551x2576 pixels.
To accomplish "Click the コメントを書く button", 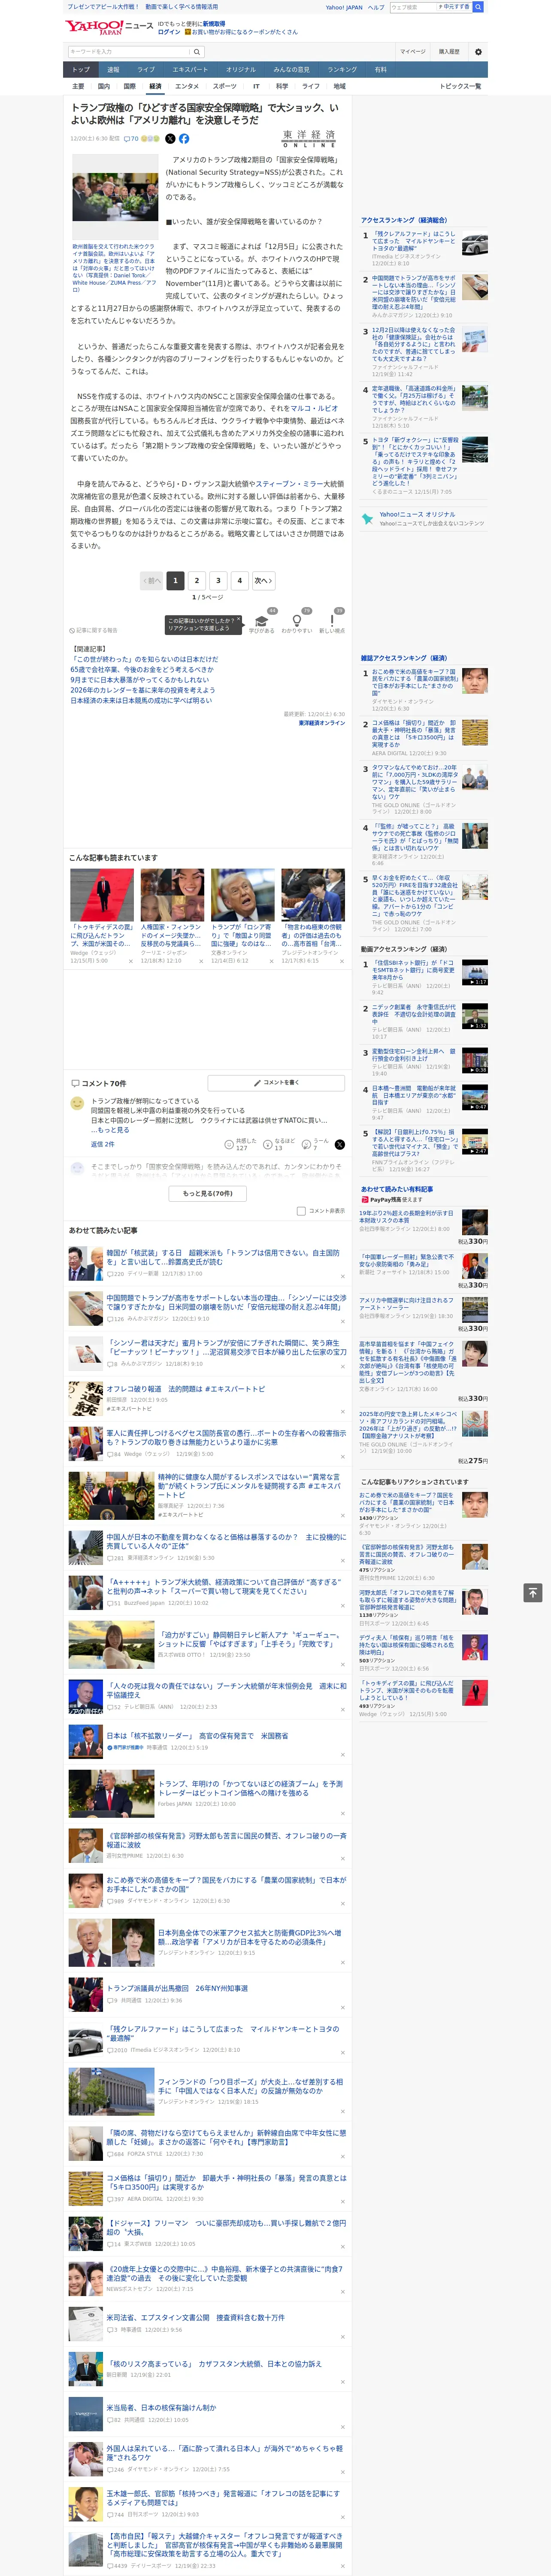I will [x=276, y=1083].
